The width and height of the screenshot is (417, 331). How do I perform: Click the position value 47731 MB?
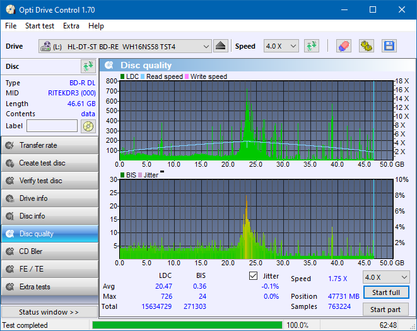pos(344,296)
